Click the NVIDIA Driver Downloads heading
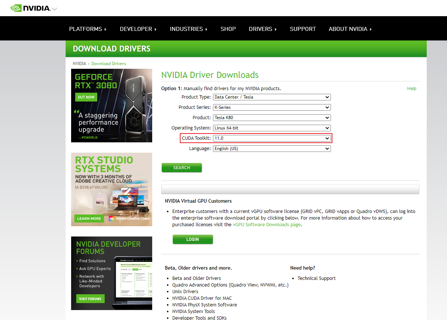447x320 pixels. pyautogui.click(x=210, y=75)
